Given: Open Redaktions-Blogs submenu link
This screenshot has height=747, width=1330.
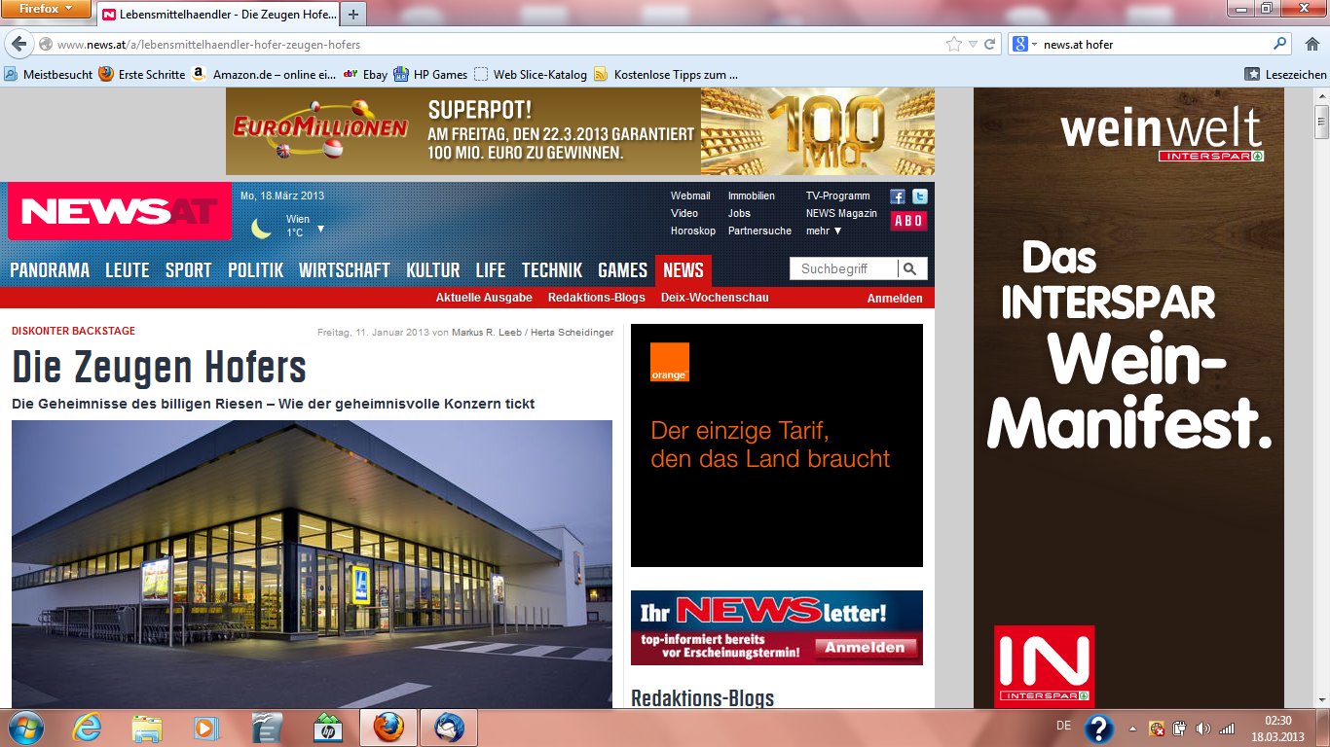Looking at the screenshot, I should pos(597,298).
